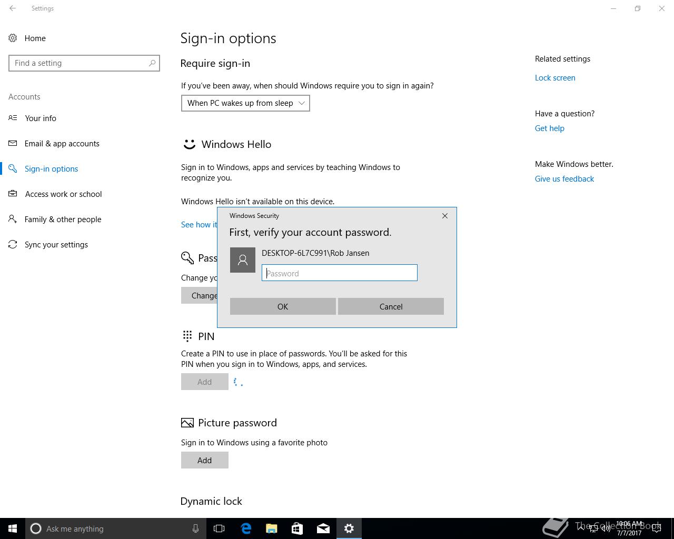674x539 pixels.
Task: Click the Dynamic lock heading
Action: pyautogui.click(x=211, y=501)
